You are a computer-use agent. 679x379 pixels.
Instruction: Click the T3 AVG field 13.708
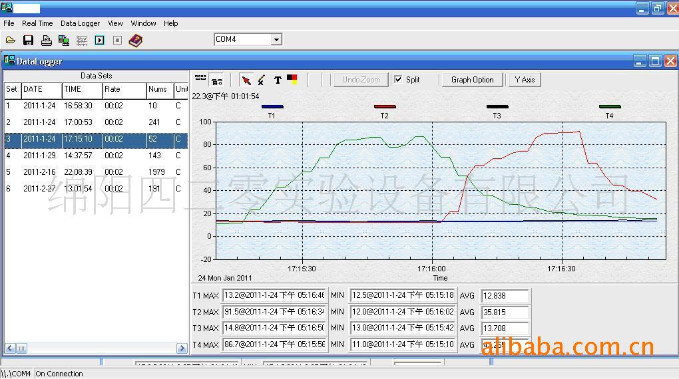click(x=505, y=329)
